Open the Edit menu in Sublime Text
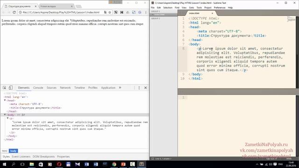Screen dimensions: 299x168 159,7
